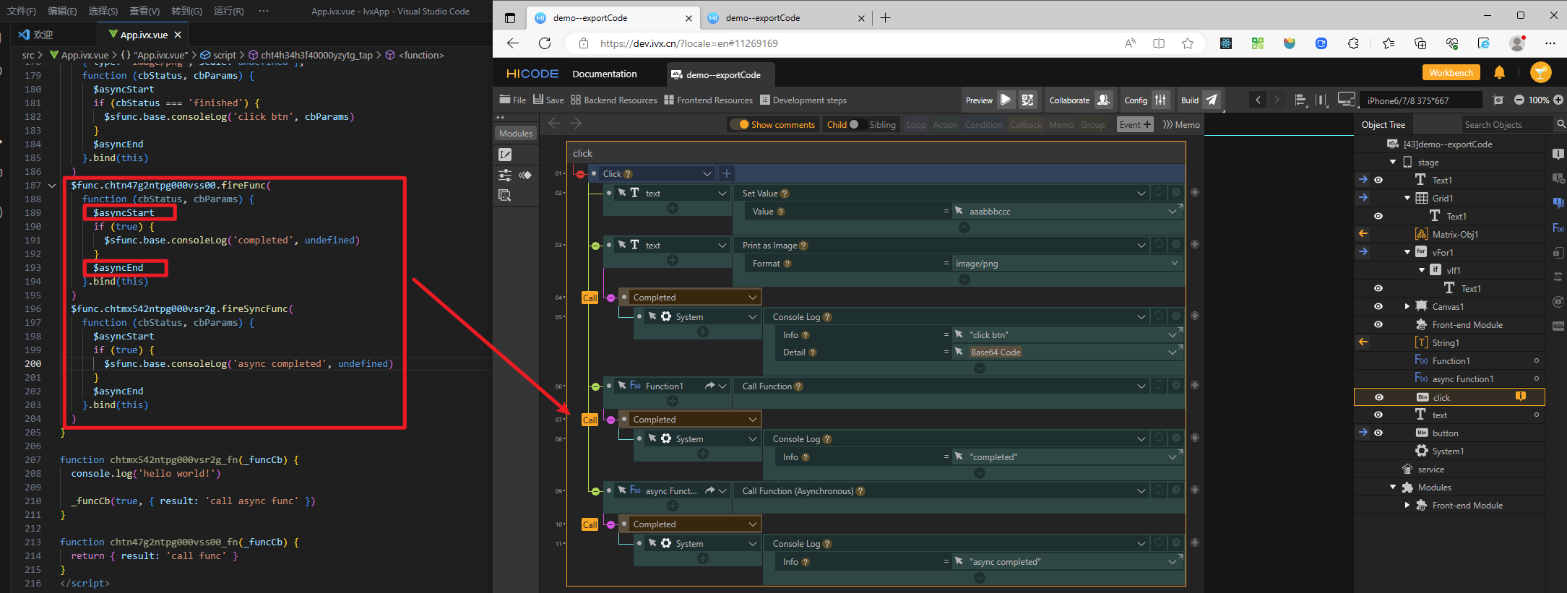Toggle visibility eye for button object
The height and width of the screenshot is (593, 1567).
(x=1378, y=433)
